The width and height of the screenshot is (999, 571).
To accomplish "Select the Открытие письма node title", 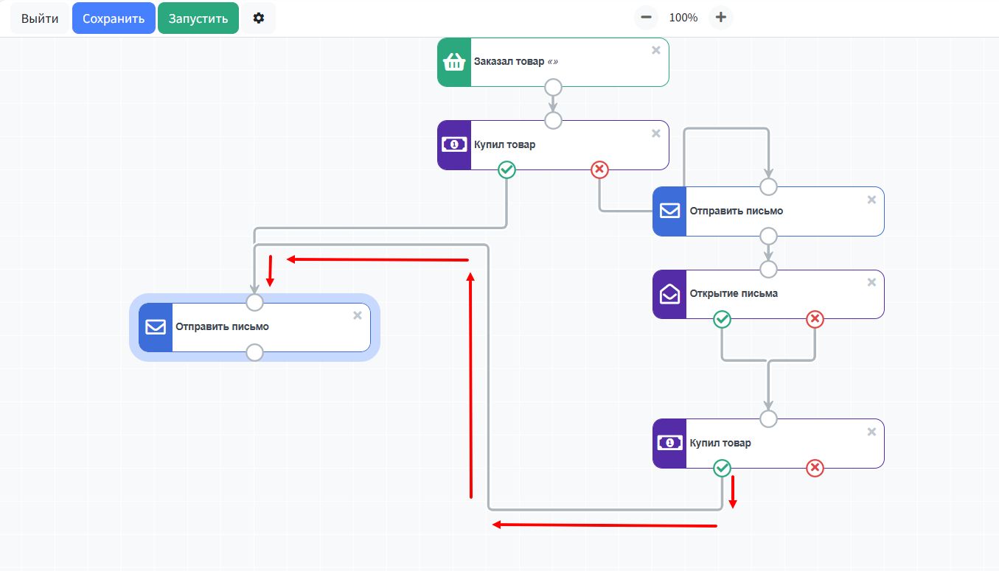I will pyautogui.click(x=734, y=293).
